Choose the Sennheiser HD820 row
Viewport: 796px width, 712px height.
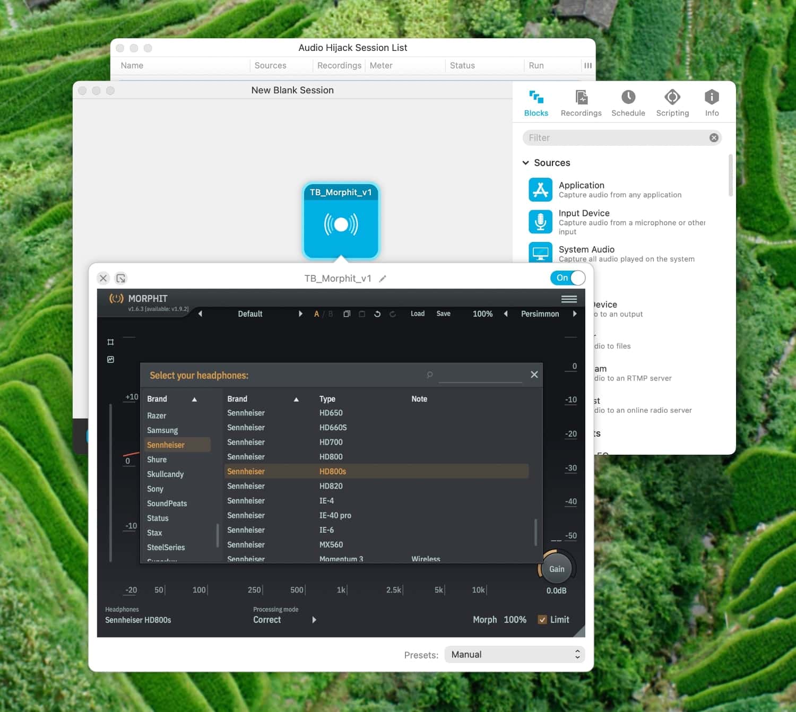(377, 486)
